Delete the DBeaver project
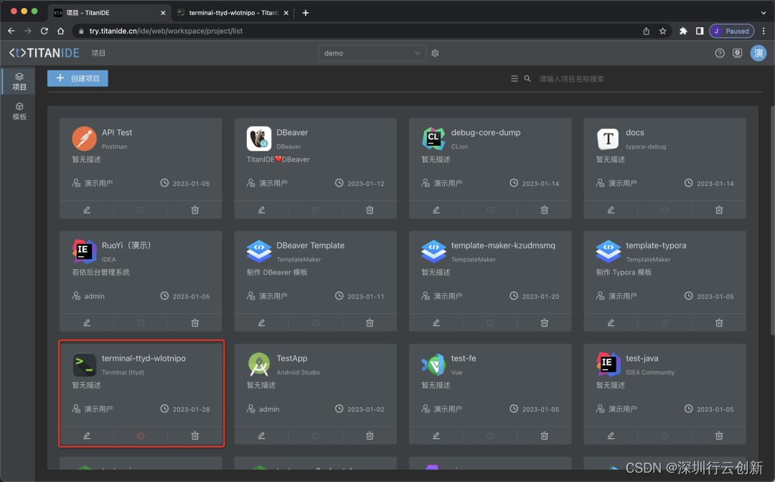 tap(370, 210)
